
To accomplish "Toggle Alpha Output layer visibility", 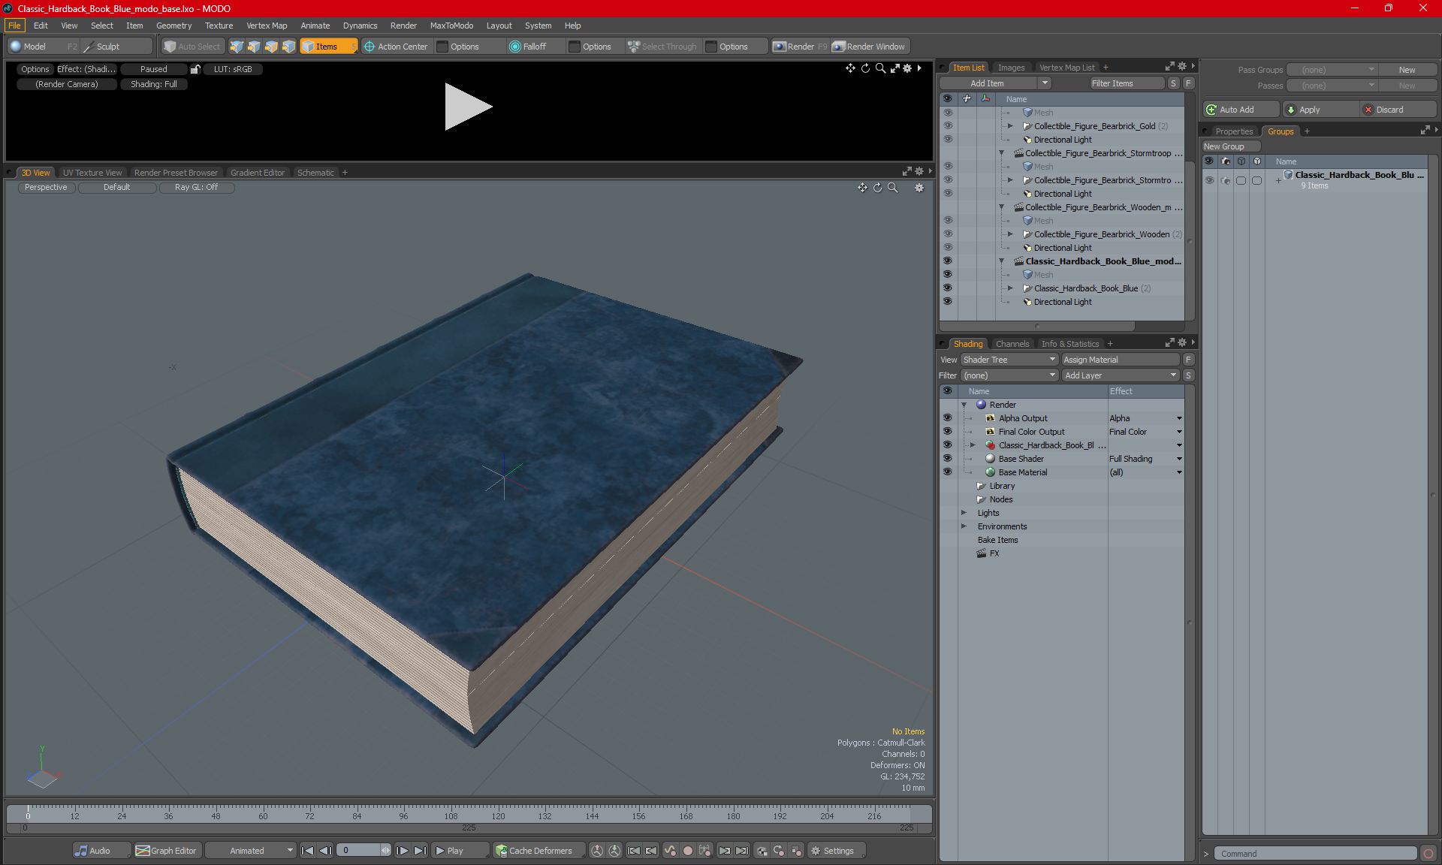I will coord(947,417).
